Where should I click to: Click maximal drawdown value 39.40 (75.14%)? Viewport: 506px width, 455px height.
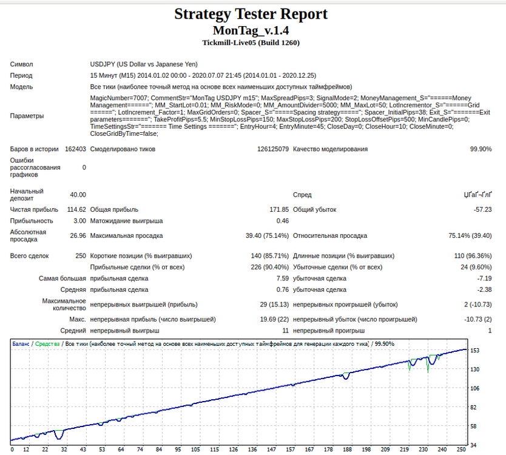[x=267, y=236]
